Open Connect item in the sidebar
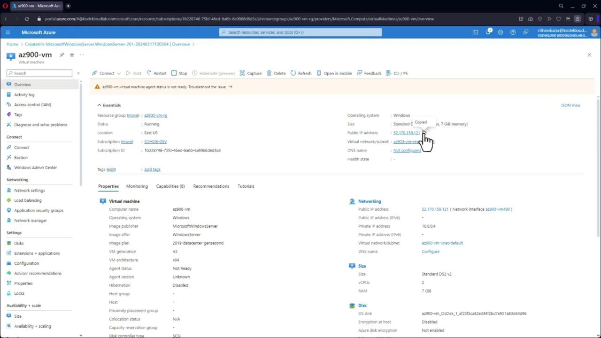 pos(21,147)
